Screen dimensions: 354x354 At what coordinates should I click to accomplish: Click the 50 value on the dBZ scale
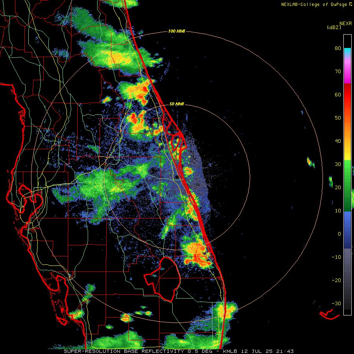pyautogui.click(x=338, y=118)
